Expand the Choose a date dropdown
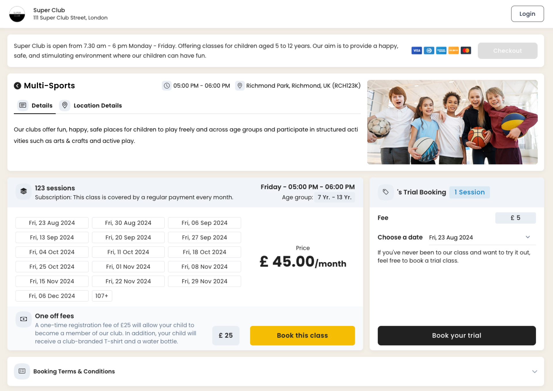Image resolution: width=553 pixels, height=391 pixels. click(528, 237)
